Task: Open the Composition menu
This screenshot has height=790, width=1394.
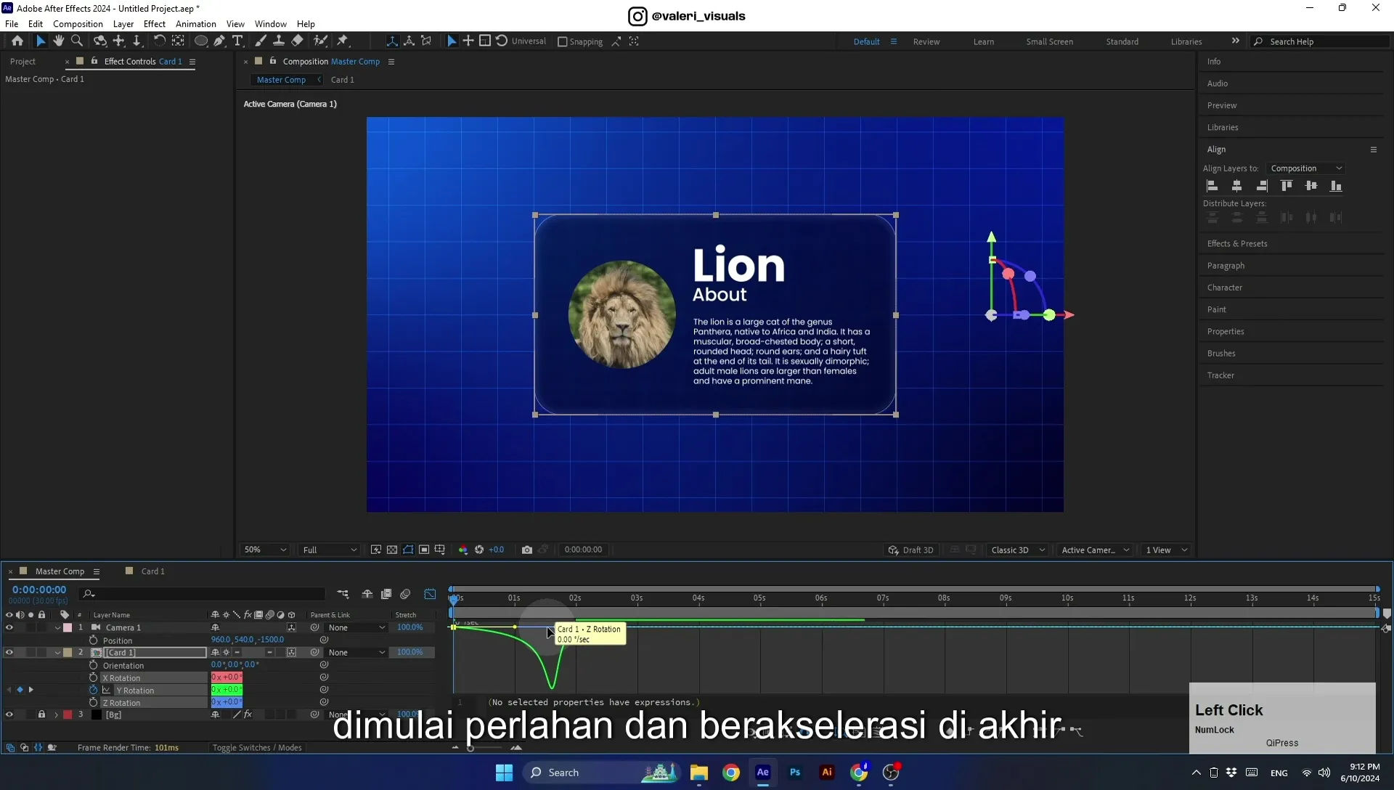Action: [x=78, y=24]
